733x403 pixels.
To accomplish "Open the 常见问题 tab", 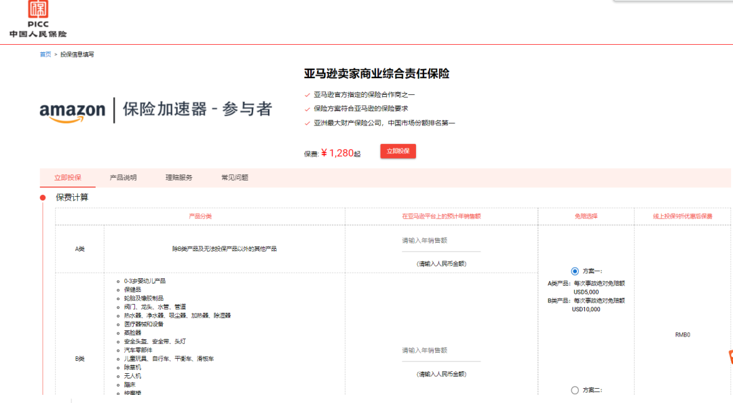I will pyautogui.click(x=235, y=178).
